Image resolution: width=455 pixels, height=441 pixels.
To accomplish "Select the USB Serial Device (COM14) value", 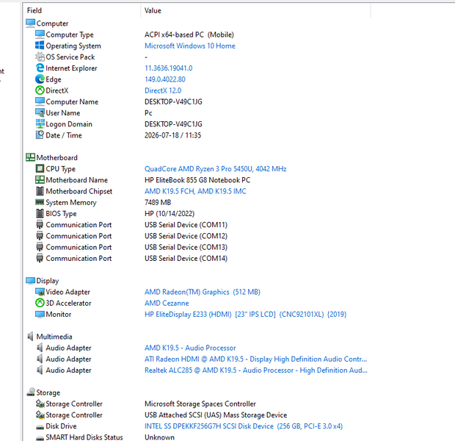I will click(x=186, y=258).
